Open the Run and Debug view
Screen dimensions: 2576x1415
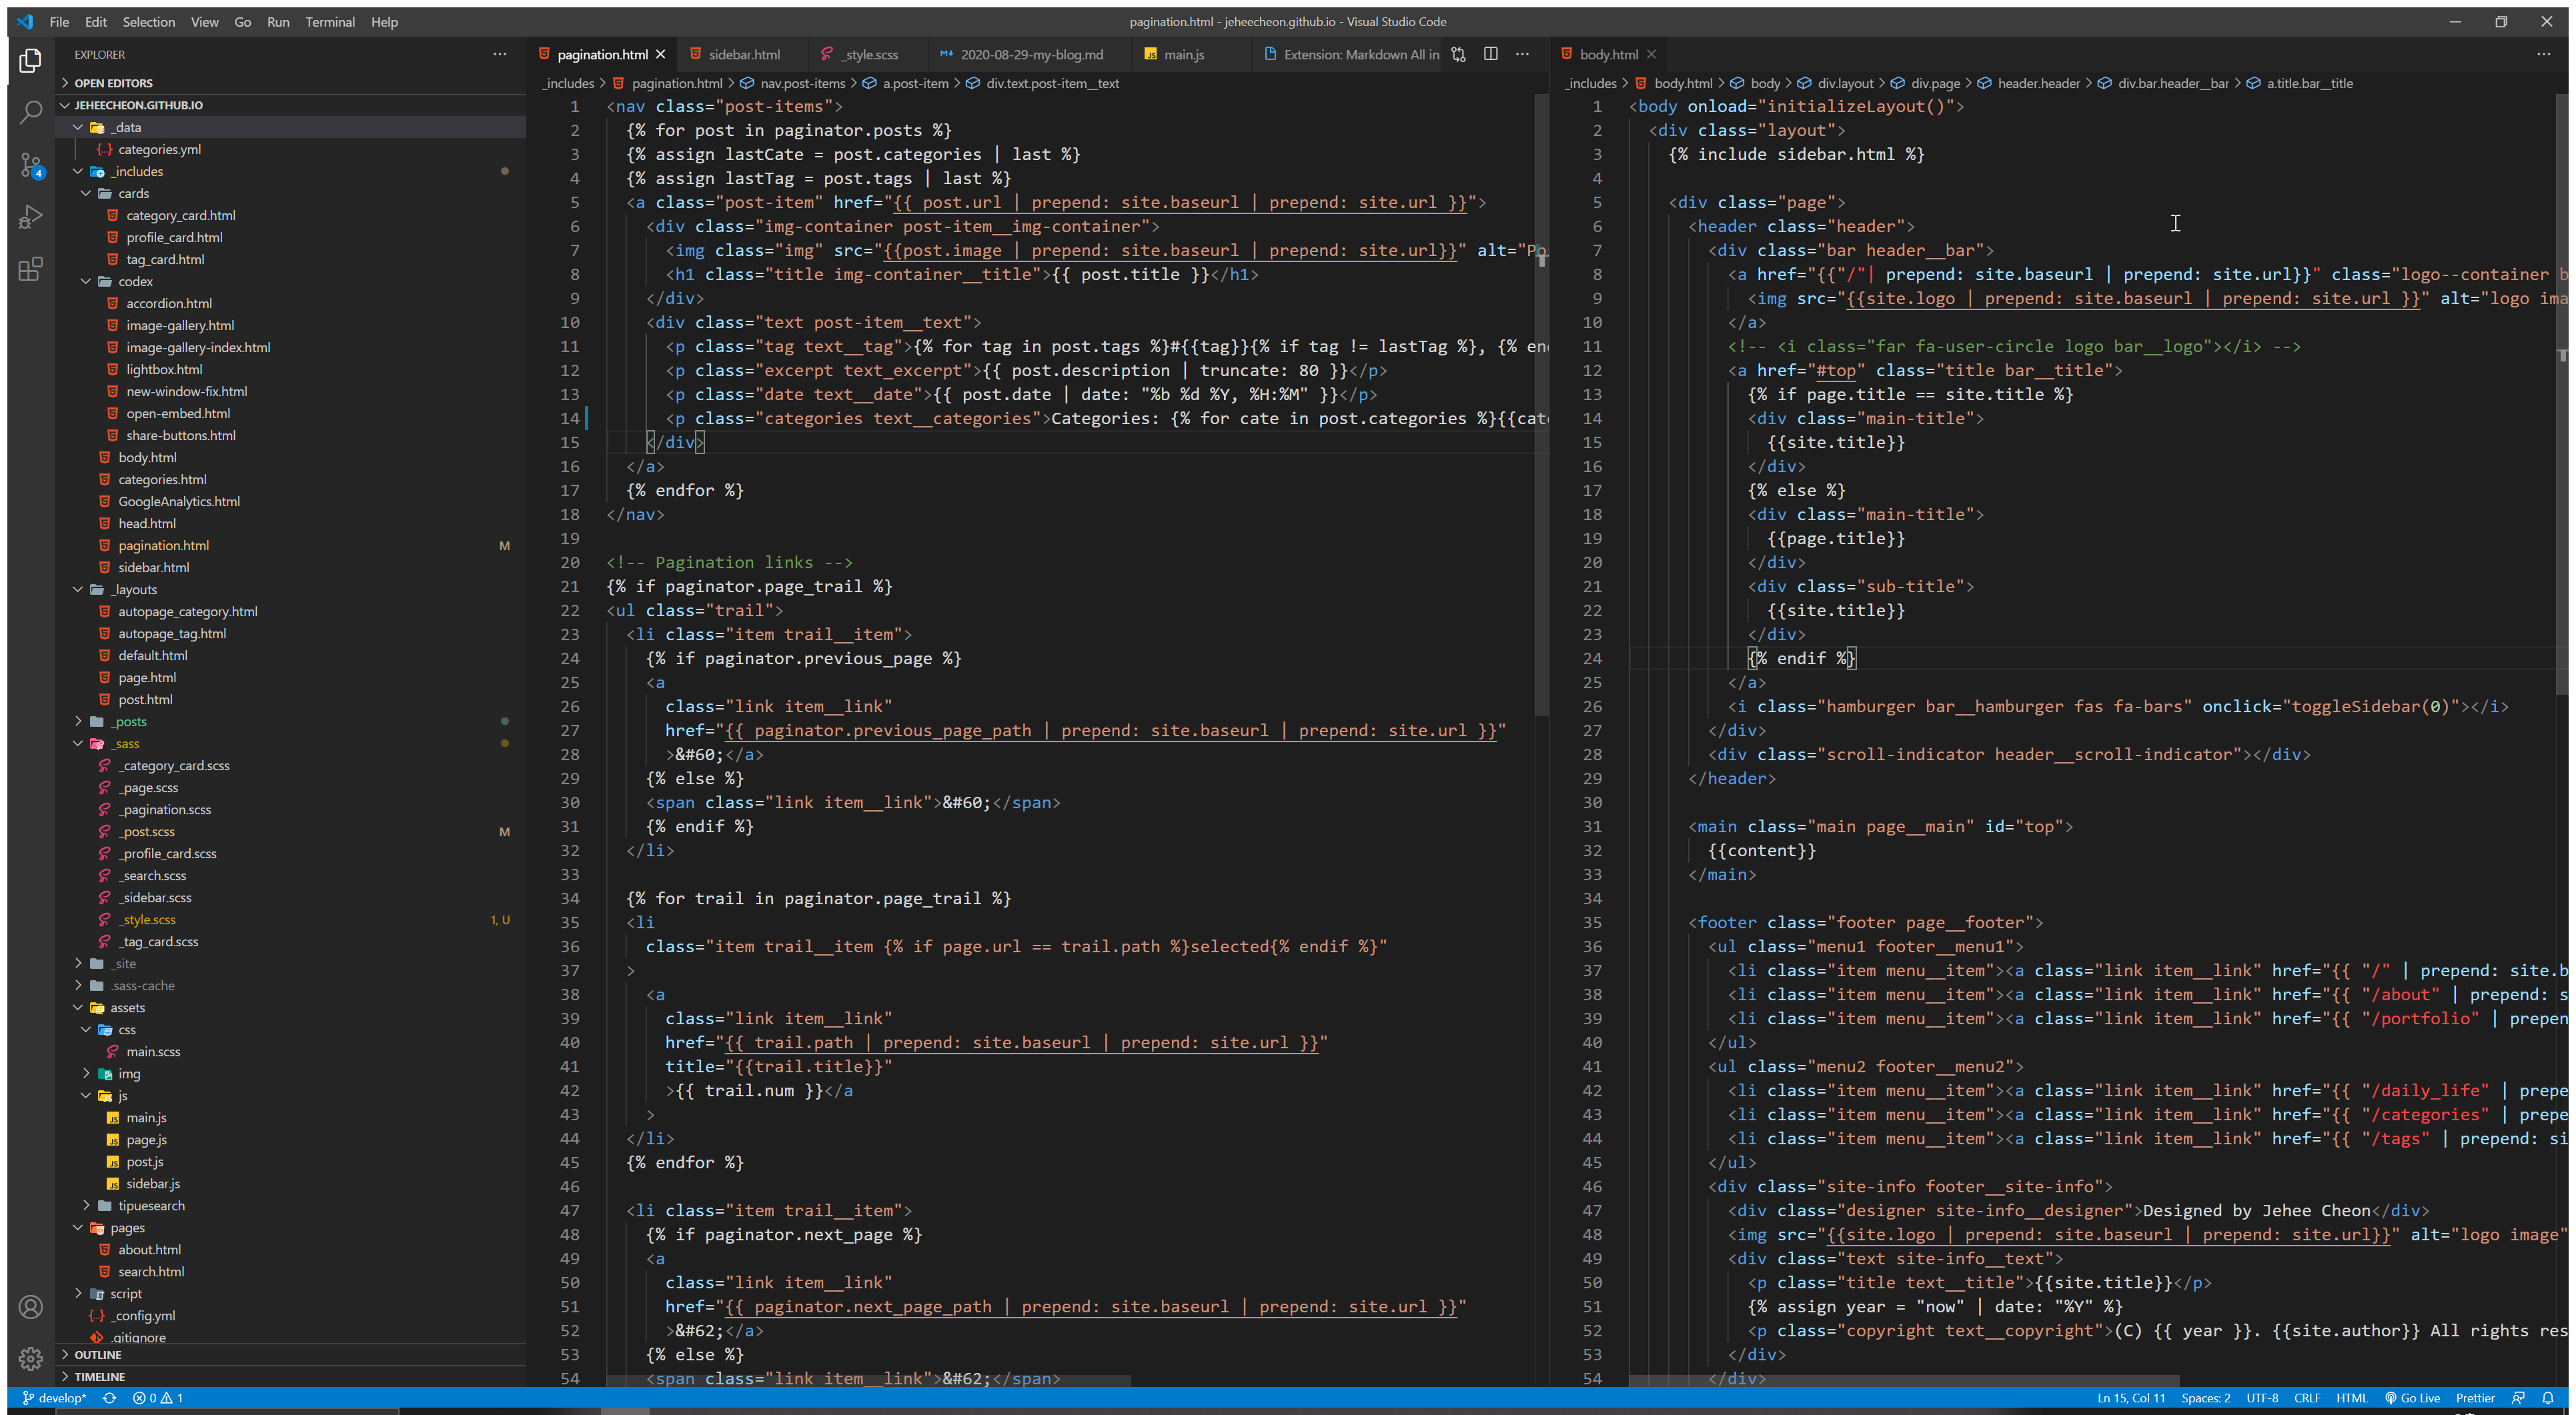[30, 217]
